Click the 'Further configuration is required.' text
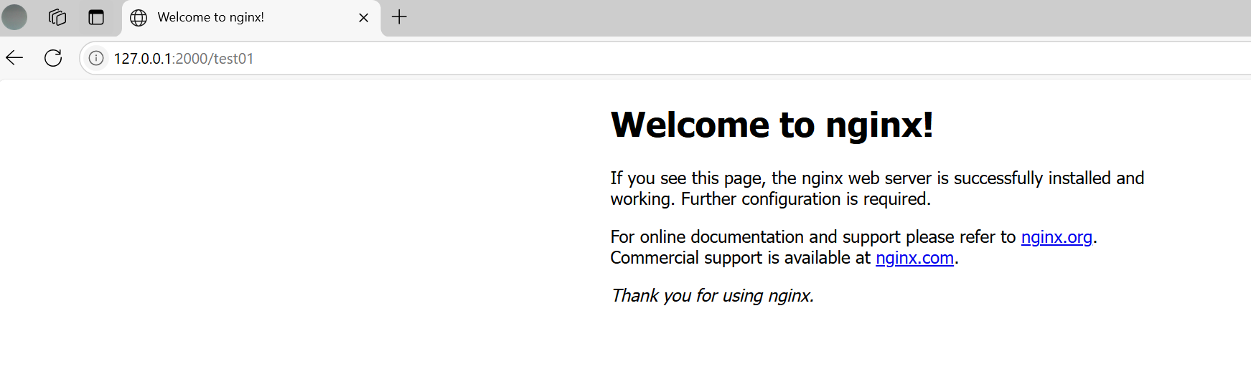This screenshot has width=1251, height=374. [x=806, y=199]
